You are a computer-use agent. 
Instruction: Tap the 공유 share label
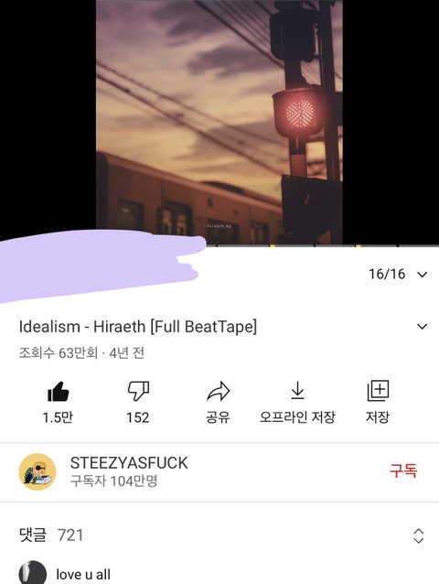(x=218, y=417)
